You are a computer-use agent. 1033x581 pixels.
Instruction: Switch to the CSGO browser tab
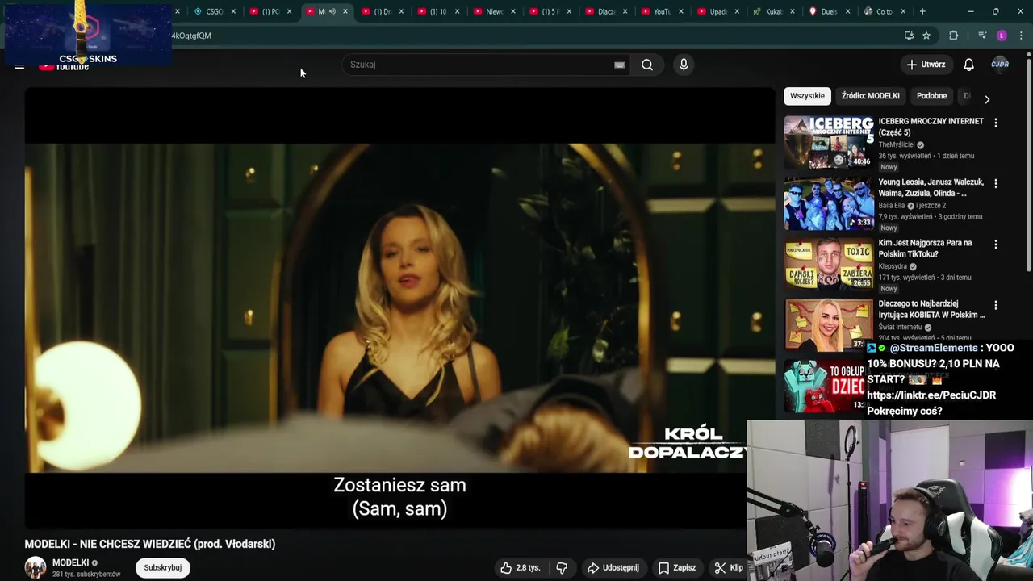[214, 11]
